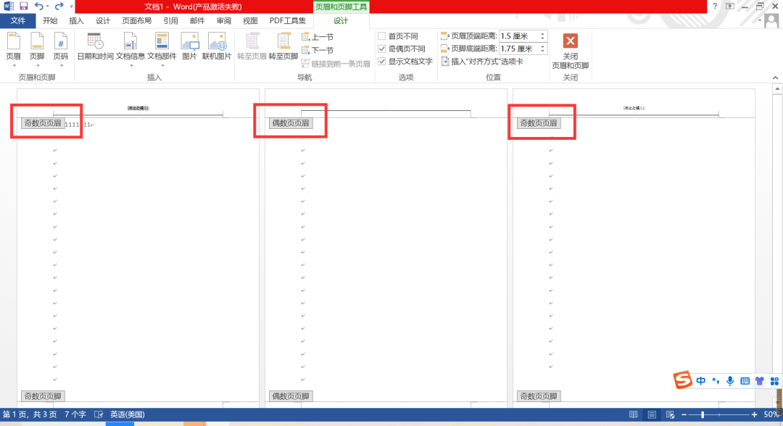Open the 文档信息 document info menu
The image size is (783, 426).
click(130, 49)
